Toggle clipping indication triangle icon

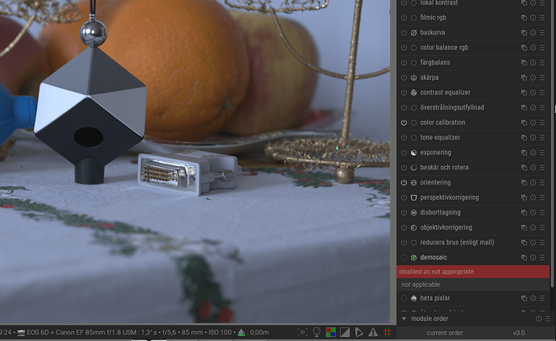coord(344,331)
